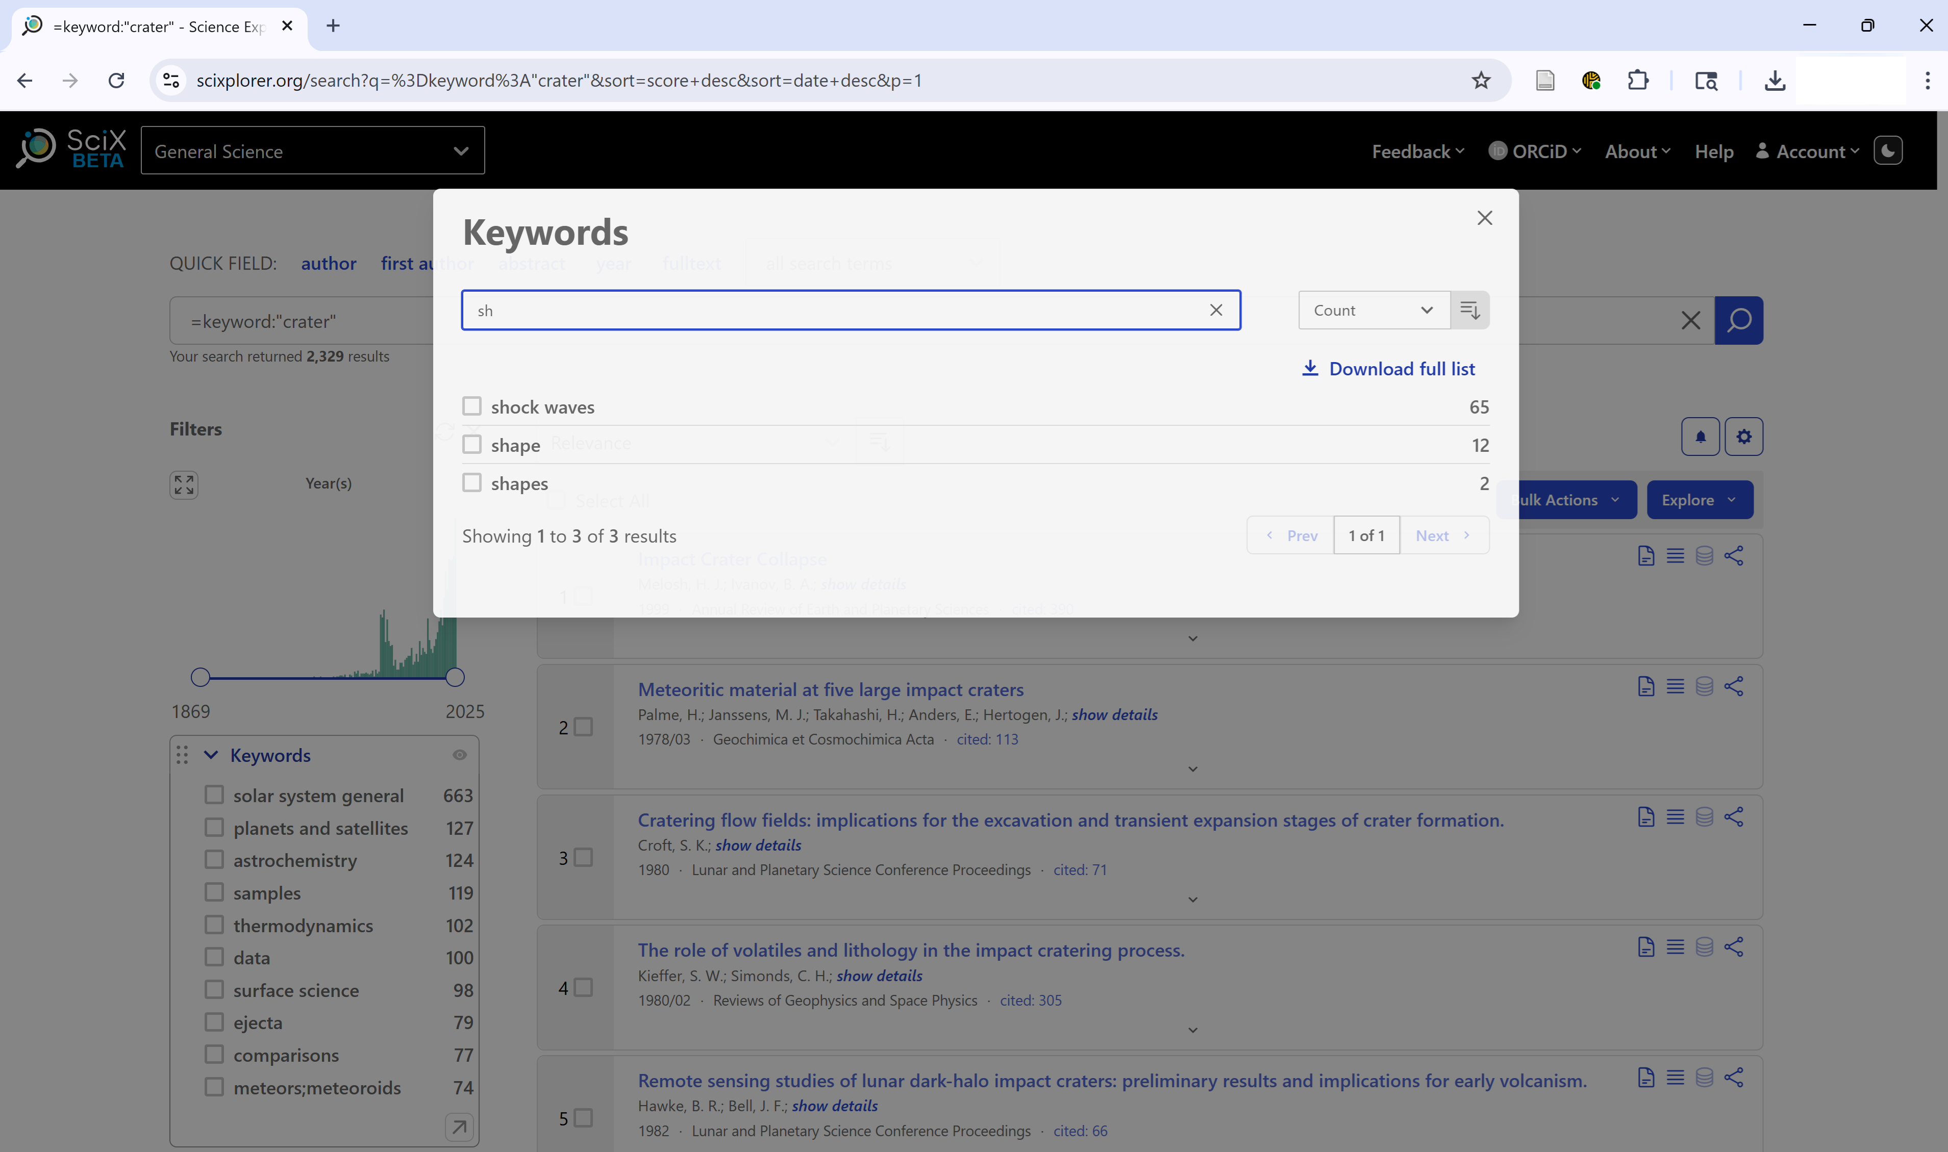Reload the page
Image resolution: width=1948 pixels, height=1152 pixels.
[x=116, y=80]
